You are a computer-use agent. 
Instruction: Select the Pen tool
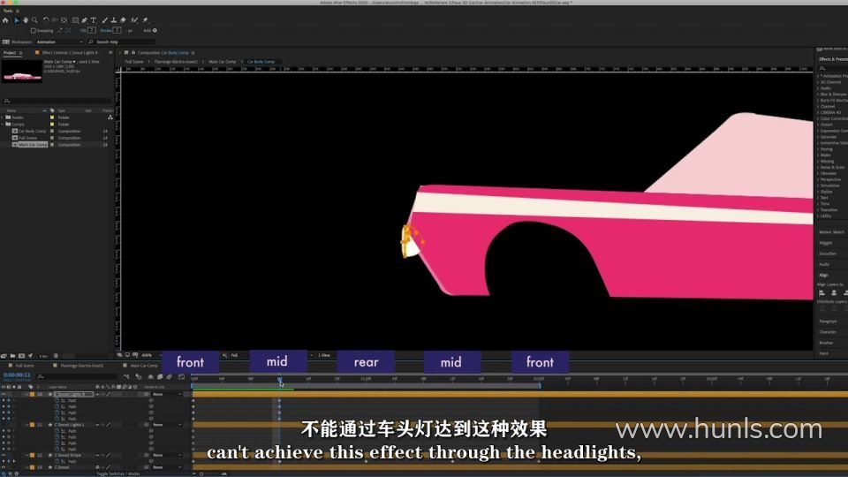85,20
